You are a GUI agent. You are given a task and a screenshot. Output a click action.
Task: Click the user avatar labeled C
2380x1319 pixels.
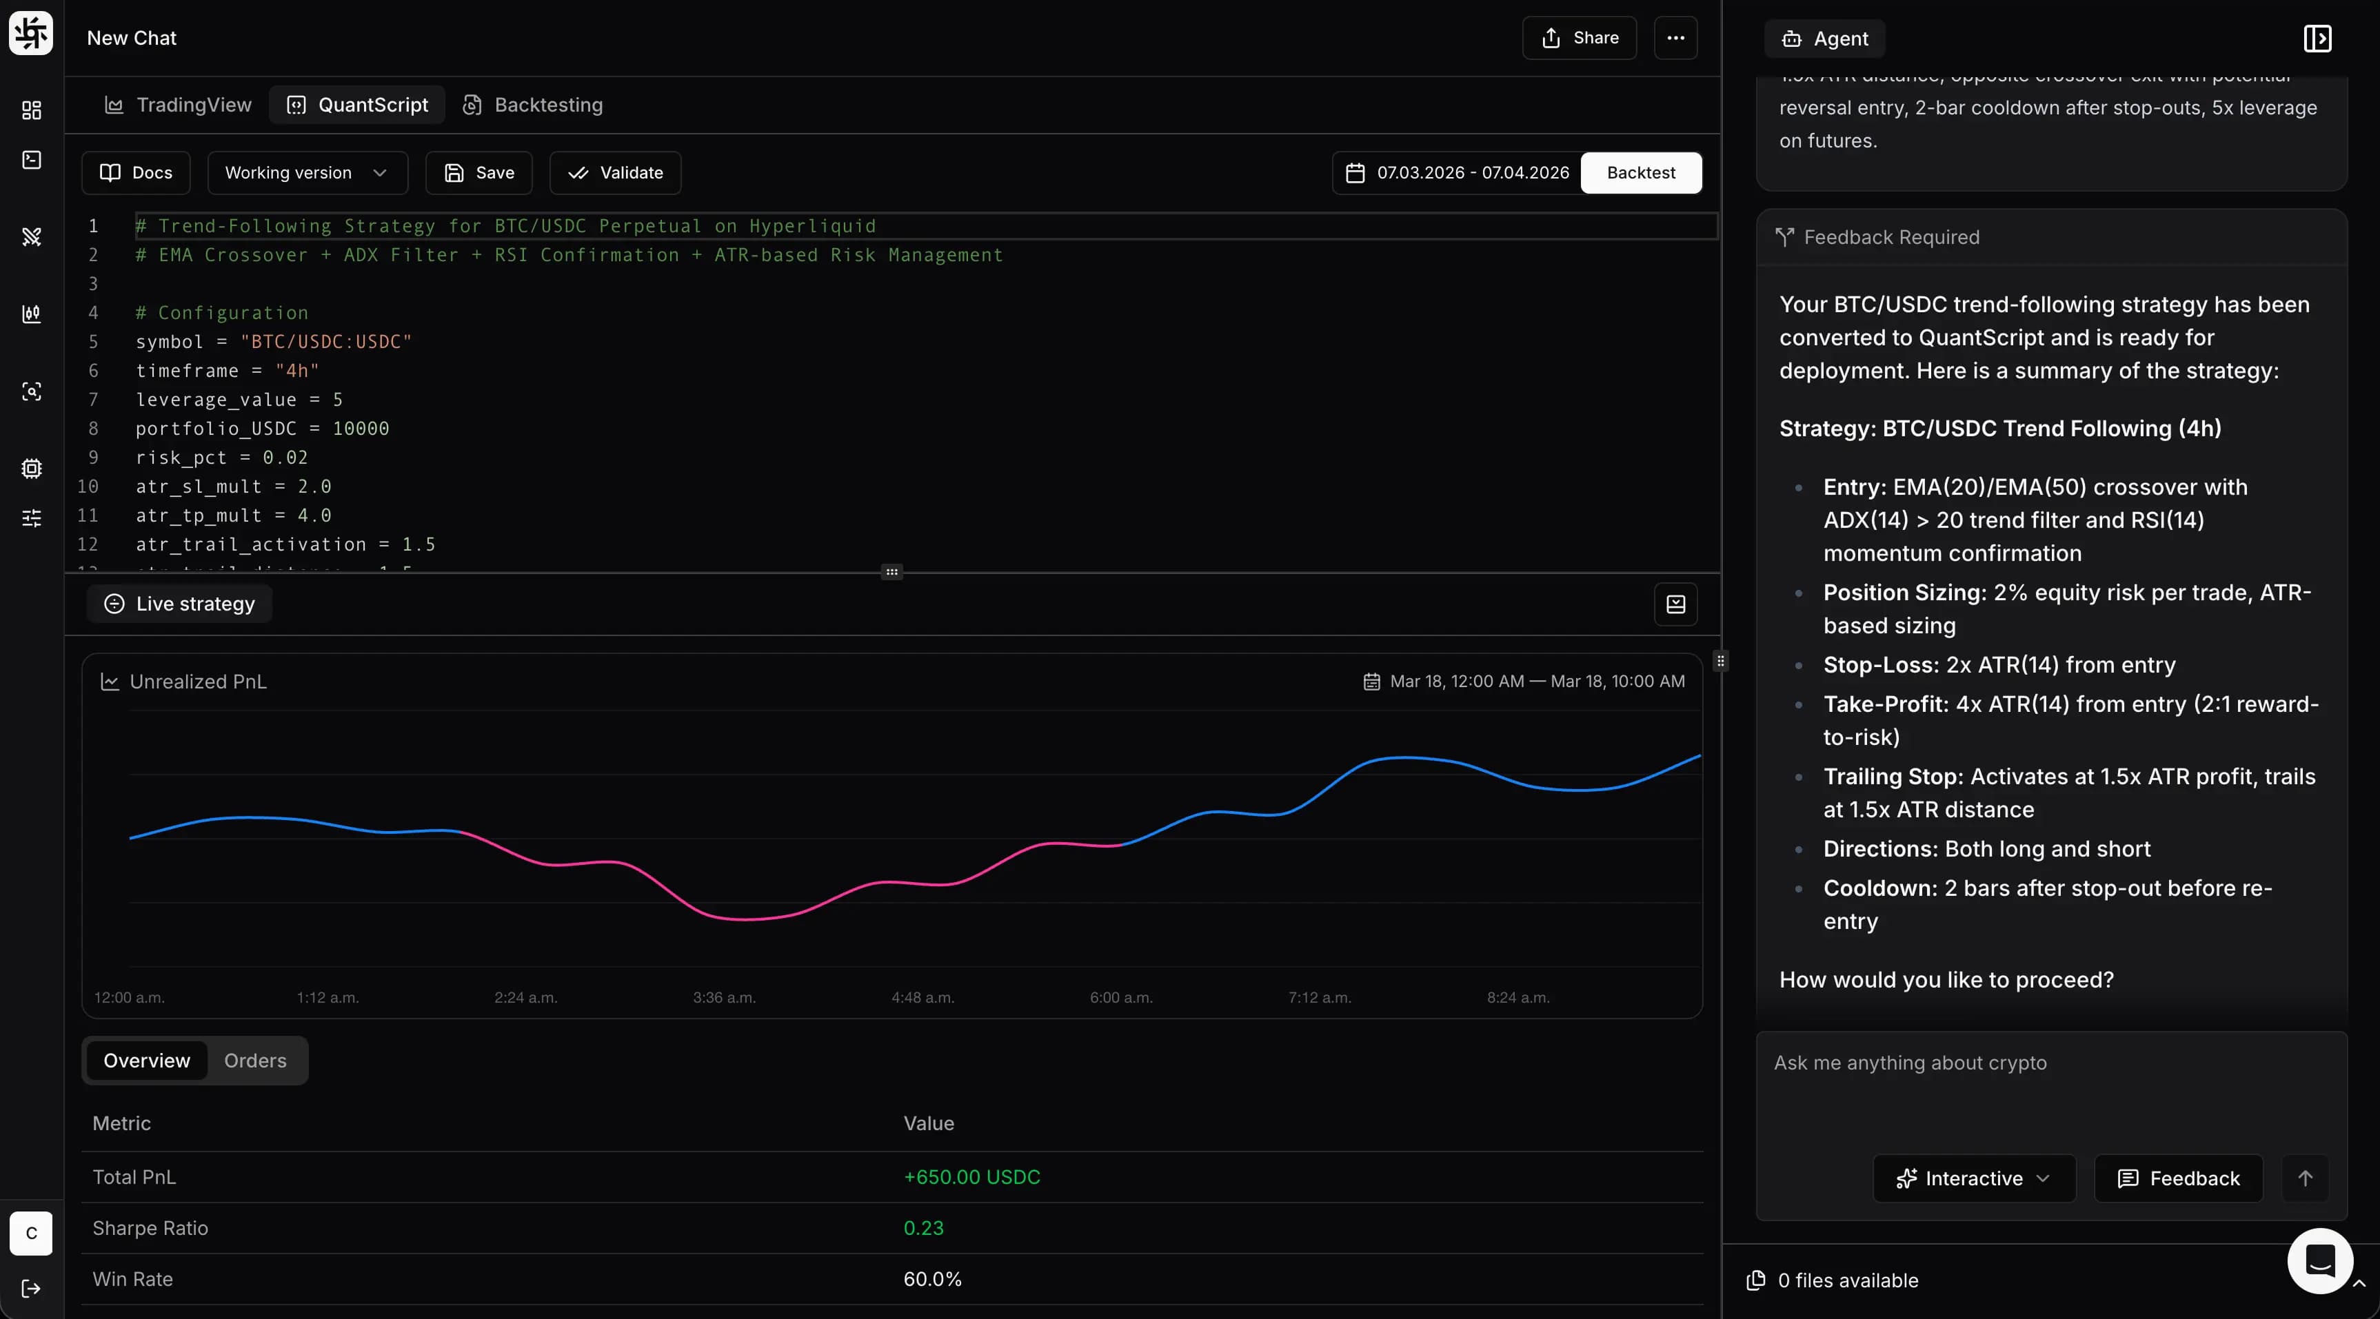[x=32, y=1233]
